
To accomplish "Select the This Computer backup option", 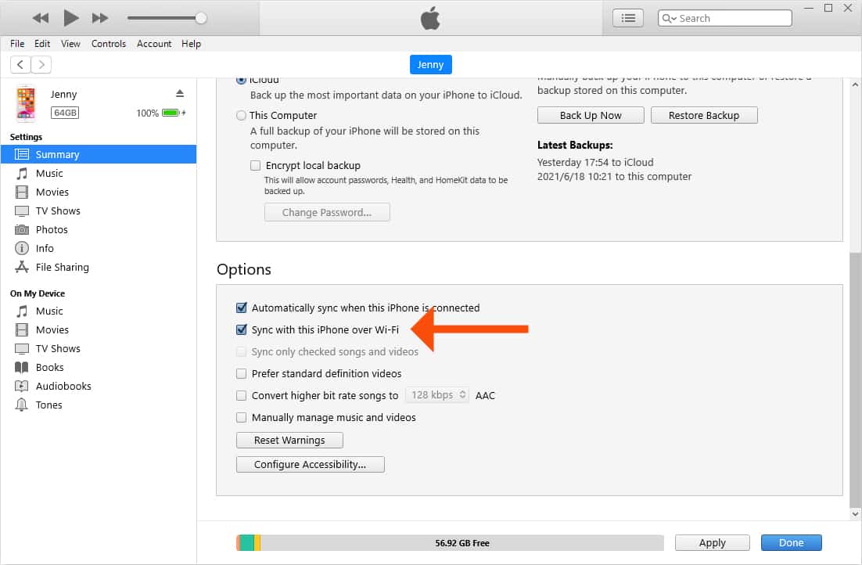I will point(242,115).
